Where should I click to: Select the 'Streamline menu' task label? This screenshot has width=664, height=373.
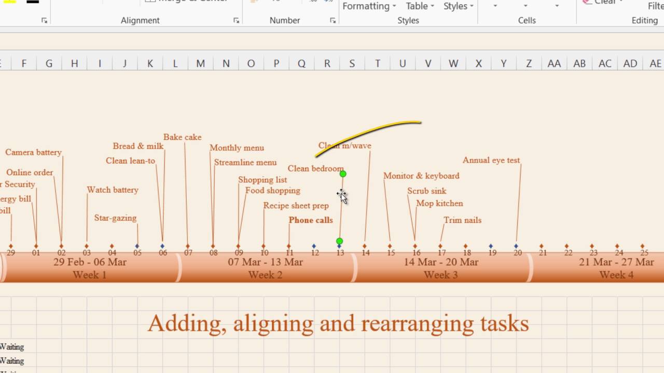click(x=245, y=162)
